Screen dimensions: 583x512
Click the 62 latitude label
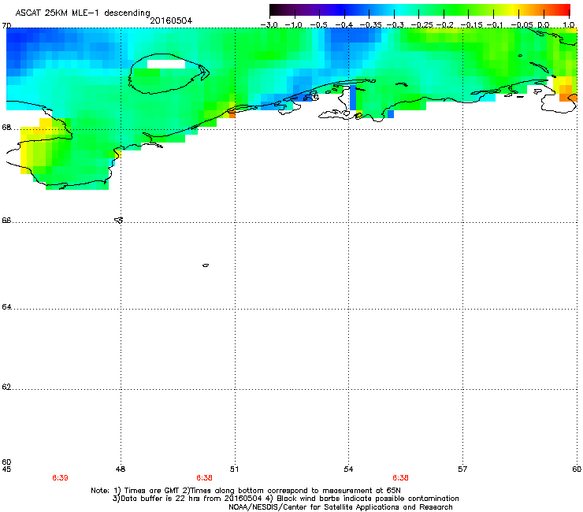6,387
